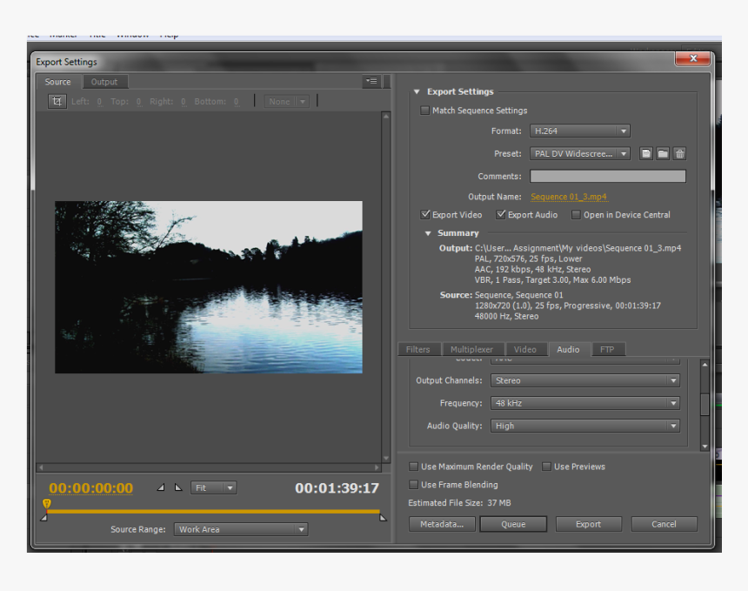
Task: Save a new export preset
Action: click(x=644, y=153)
